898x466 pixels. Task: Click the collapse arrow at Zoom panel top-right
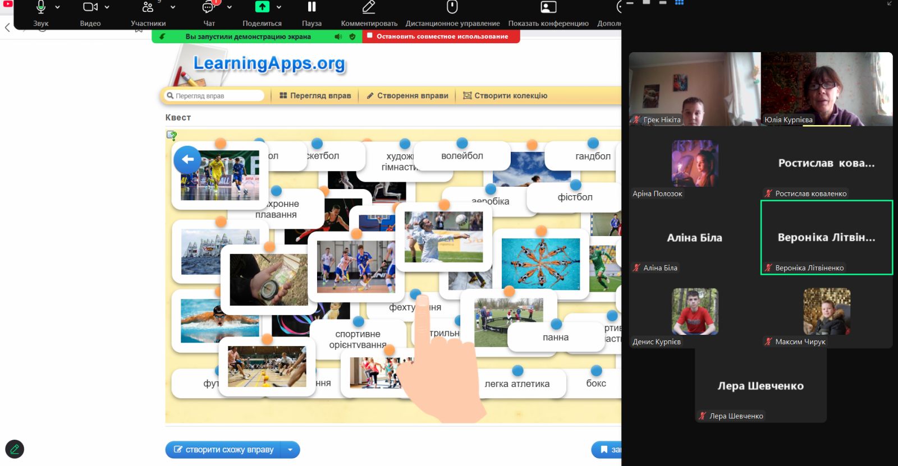click(890, 3)
